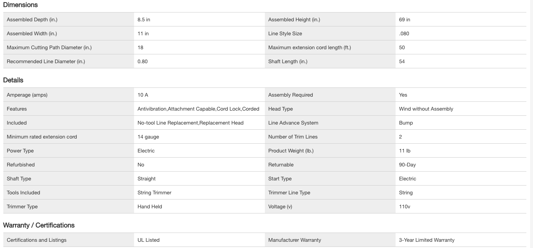Click the 14 gauge extension cord value

point(148,137)
